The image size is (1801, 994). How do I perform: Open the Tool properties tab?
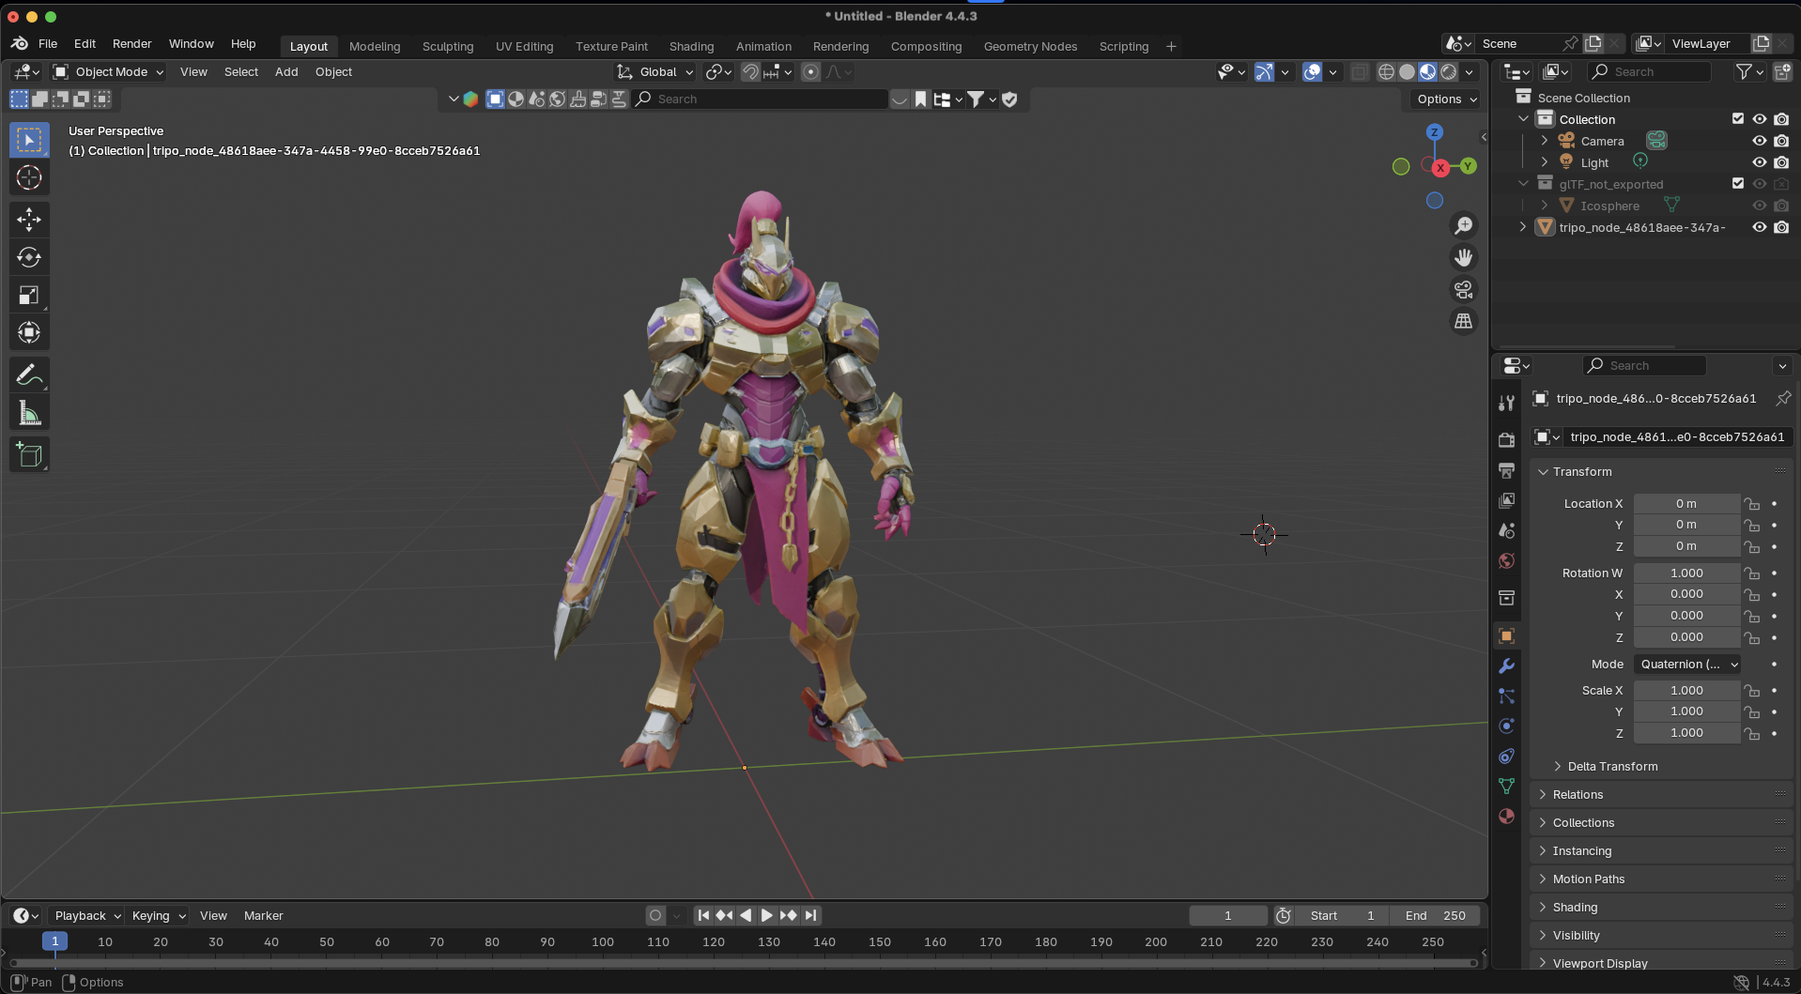pyautogui.click(x=1506, y=403)
